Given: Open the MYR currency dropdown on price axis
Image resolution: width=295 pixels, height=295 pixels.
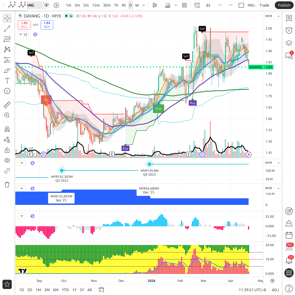Looking at the screenshot, I should 272,16.
